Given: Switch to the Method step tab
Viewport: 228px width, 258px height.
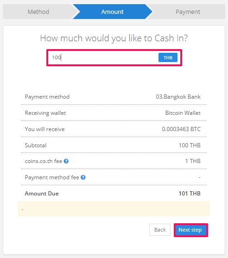Looking at the screenshot, I should (38, 12).
